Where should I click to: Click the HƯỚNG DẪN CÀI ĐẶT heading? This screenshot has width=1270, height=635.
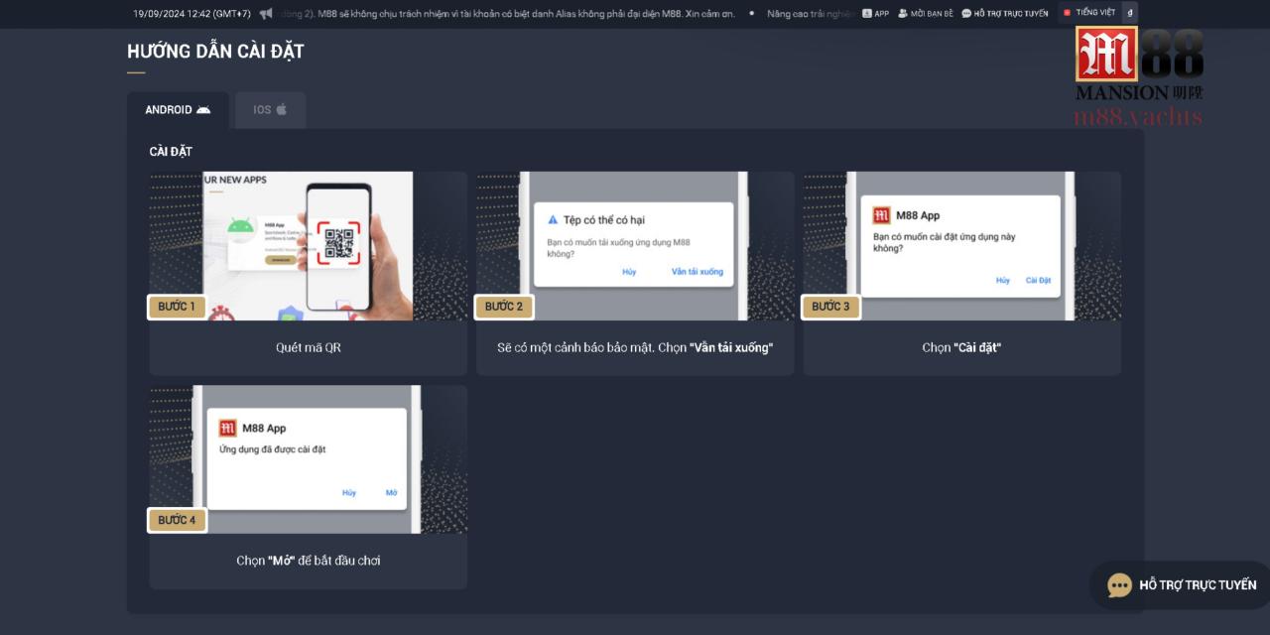215,52
